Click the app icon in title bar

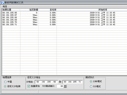click(x=2, y=3)
